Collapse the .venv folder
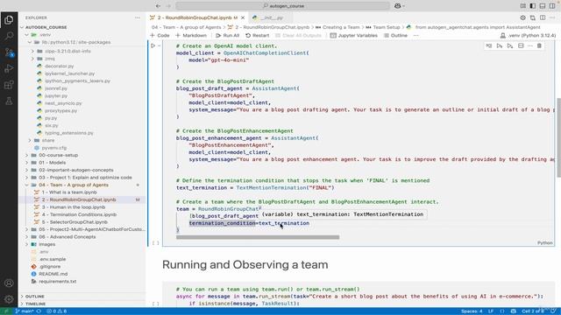Screen dimensions: 561x315 [x=82, y=35]
